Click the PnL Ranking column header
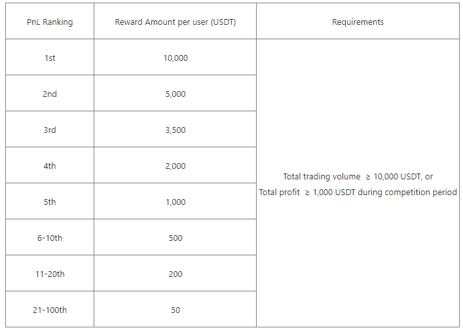This screenshot has height=330, width=463. point(50,22)
